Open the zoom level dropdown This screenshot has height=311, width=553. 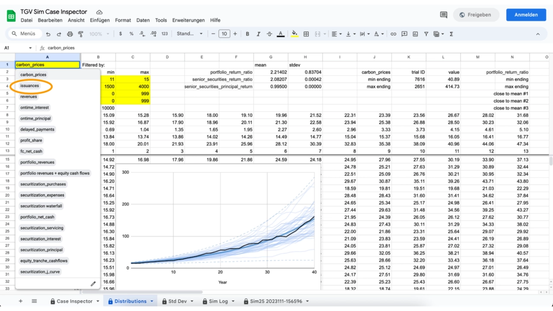point(100,34)
